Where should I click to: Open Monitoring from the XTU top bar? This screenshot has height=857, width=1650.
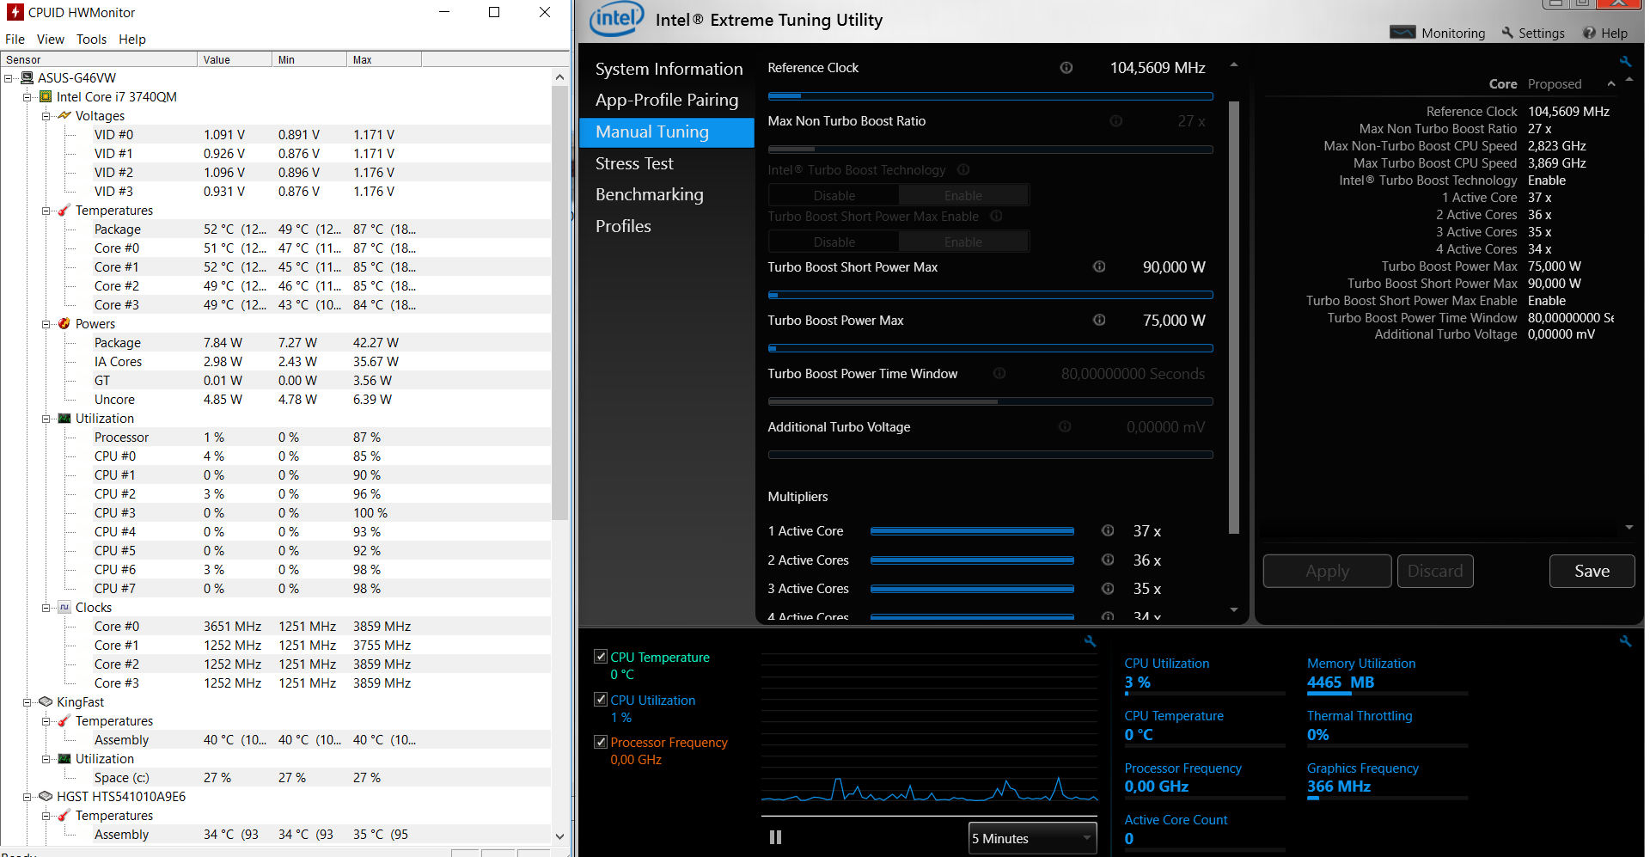coord(1437,33)
